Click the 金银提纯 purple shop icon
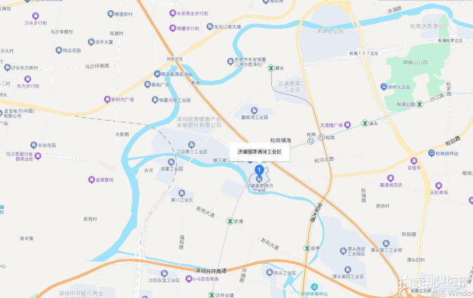 [x=91, y=180]
